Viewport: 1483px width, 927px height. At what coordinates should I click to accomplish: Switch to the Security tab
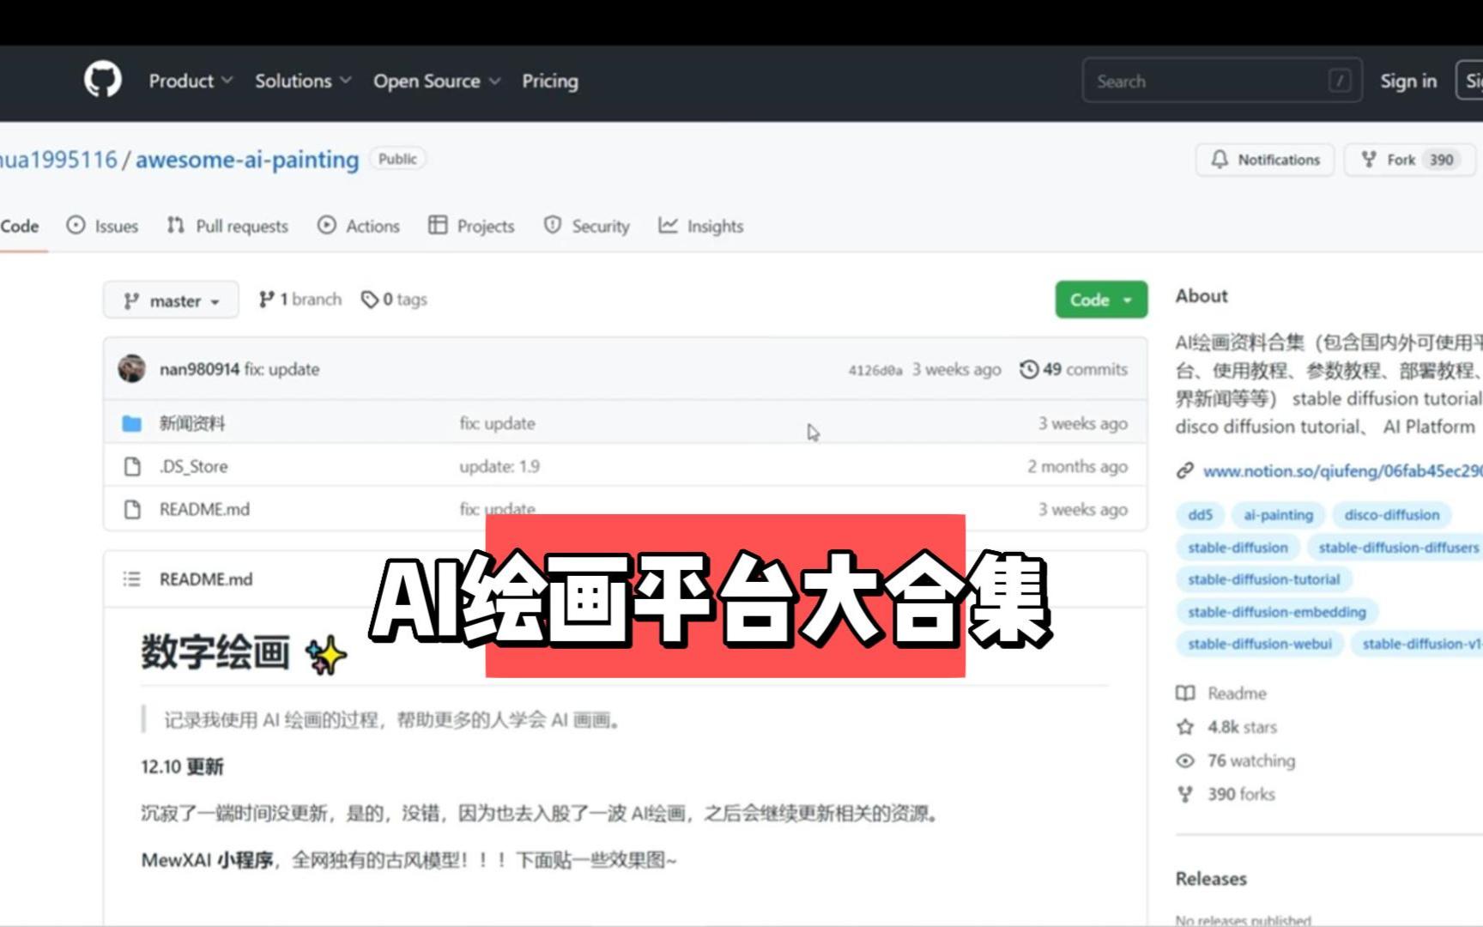[587, 226]
